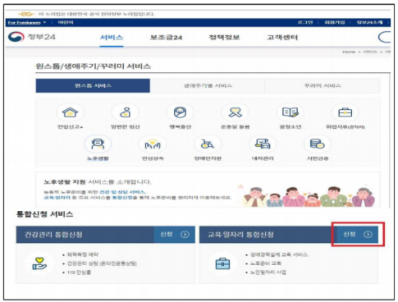398x302 pixels.
Task: Open the 회원가입 link
Action: (x=335, y=22)
